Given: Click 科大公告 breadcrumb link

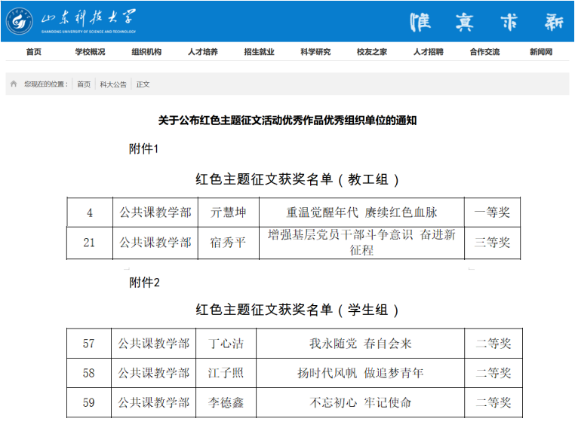Looking at the screenshot, I should click(113, 84).
